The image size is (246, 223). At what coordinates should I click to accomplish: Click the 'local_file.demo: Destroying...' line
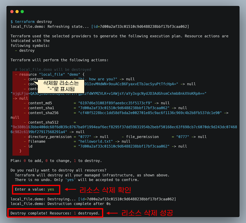[93, 199]
